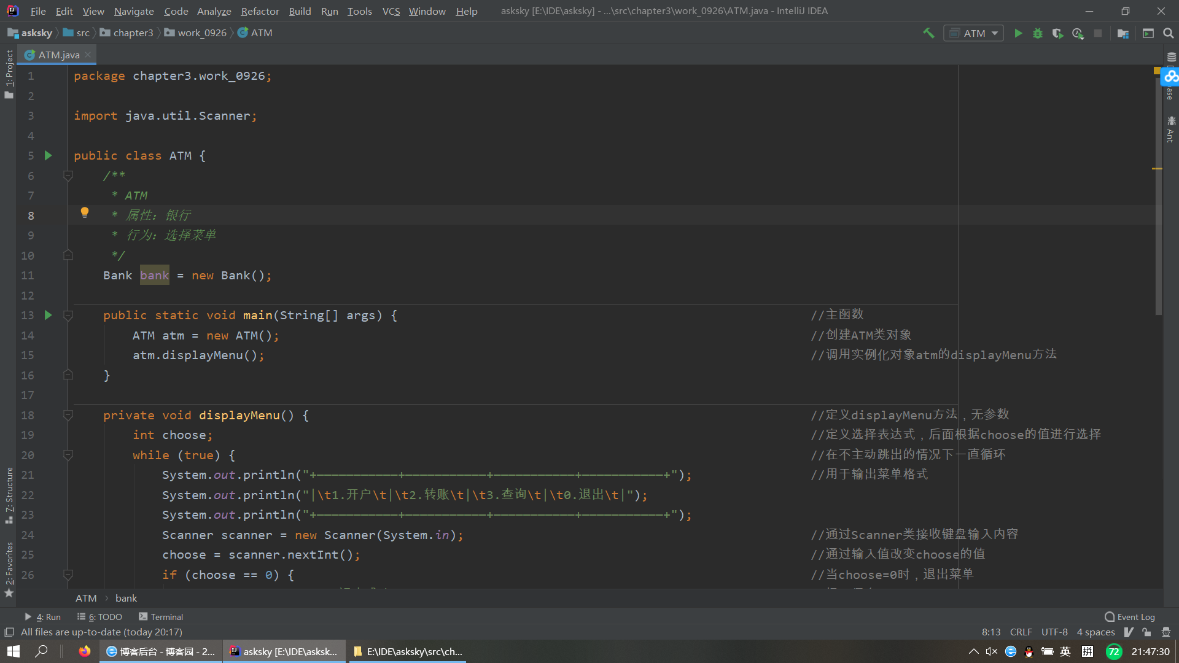Viewport: 1179px width, 663px height.
Task: Click run gutter arrow beside main method
Action: coord(49,315)
